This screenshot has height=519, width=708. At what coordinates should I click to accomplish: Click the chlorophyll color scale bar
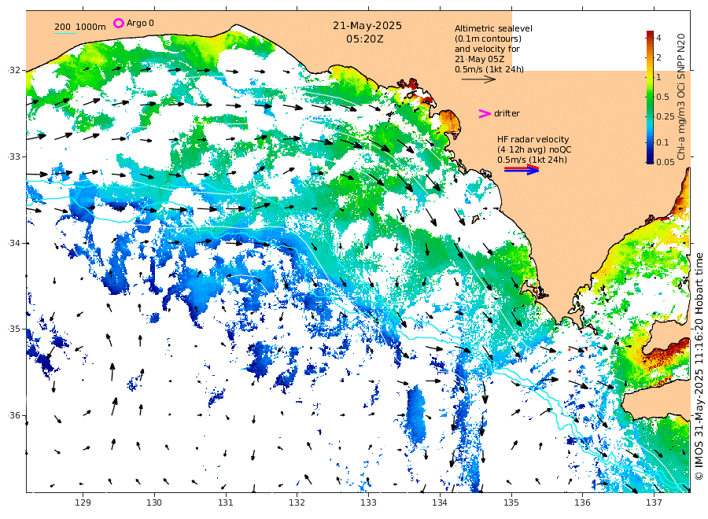[650, 97]
